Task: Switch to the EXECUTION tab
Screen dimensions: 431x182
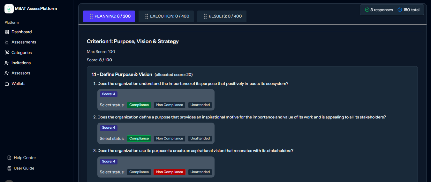Action: tap(166, 16)
